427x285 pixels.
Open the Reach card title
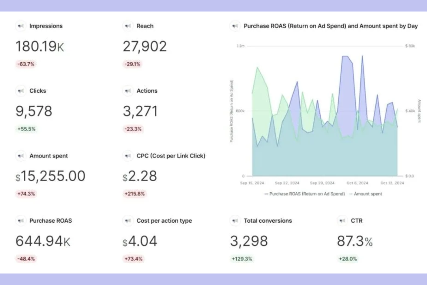click(145, 26)
